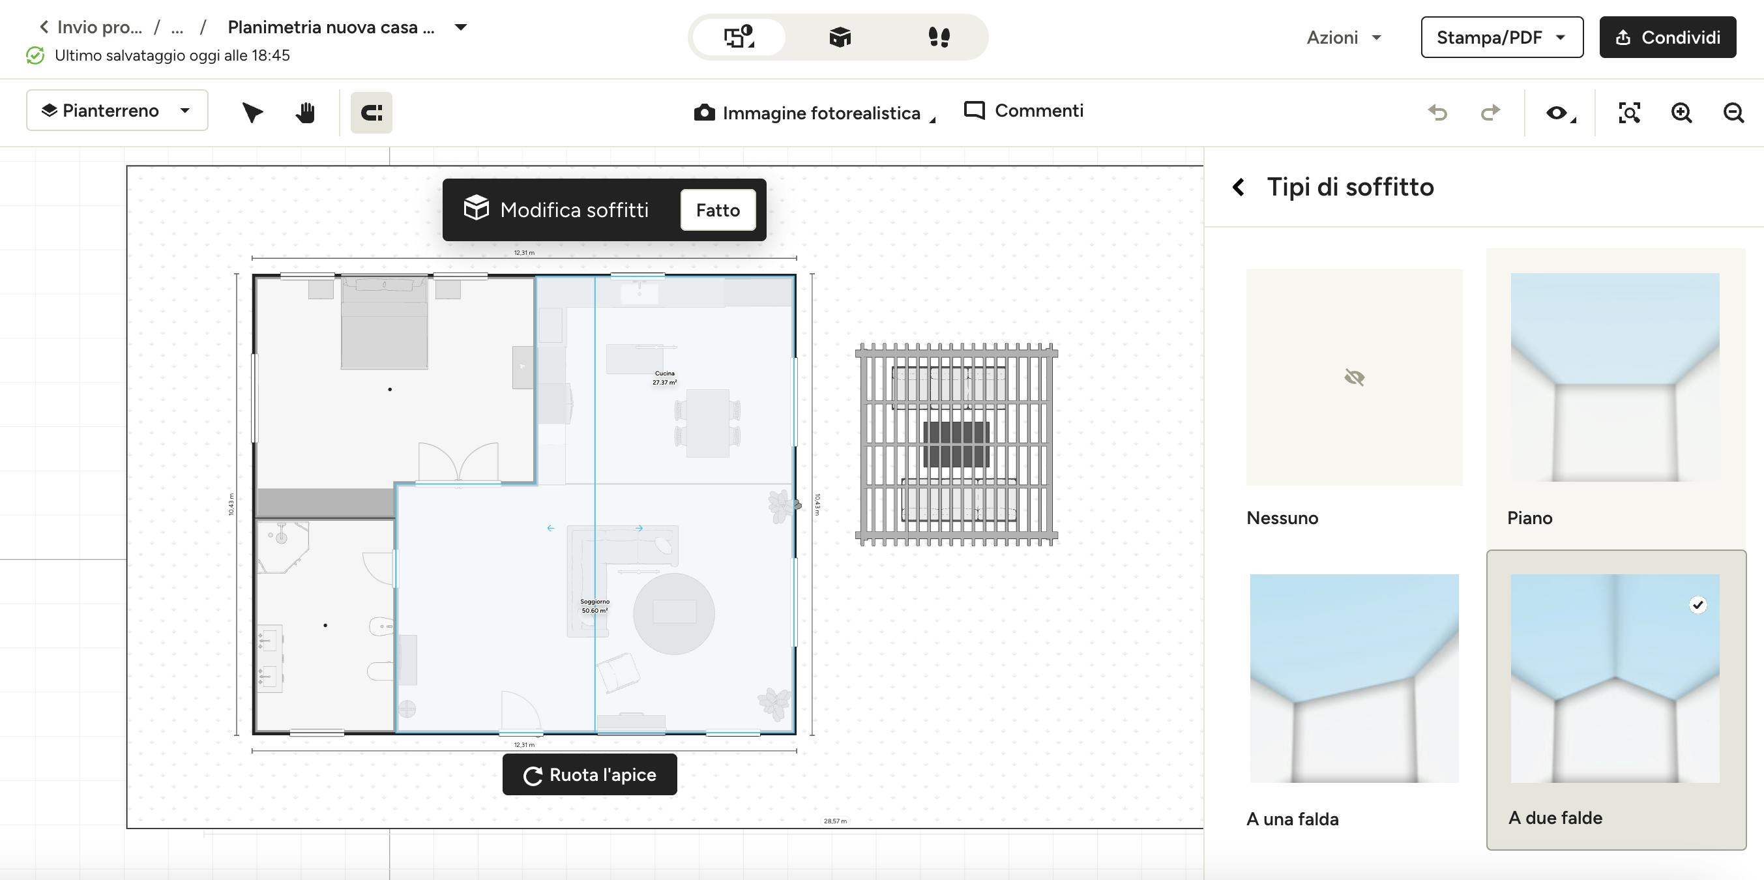Open the Stampa/PDF dropdown
The height and width of the screenshot is (880, 1764).
pyautogui.click(x=1502, y=37)
